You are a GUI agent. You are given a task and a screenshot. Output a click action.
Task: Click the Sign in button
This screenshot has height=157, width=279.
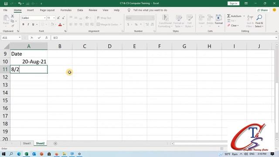(x=233, y=3)
